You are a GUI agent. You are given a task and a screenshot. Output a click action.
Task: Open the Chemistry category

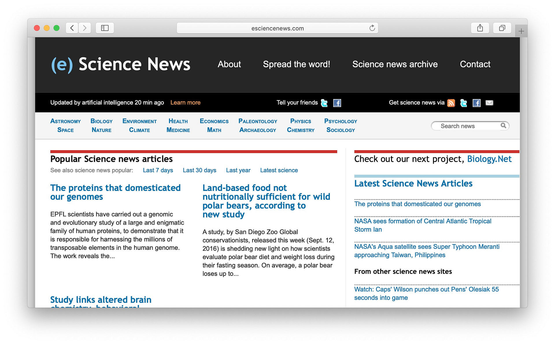pos(300,130)
